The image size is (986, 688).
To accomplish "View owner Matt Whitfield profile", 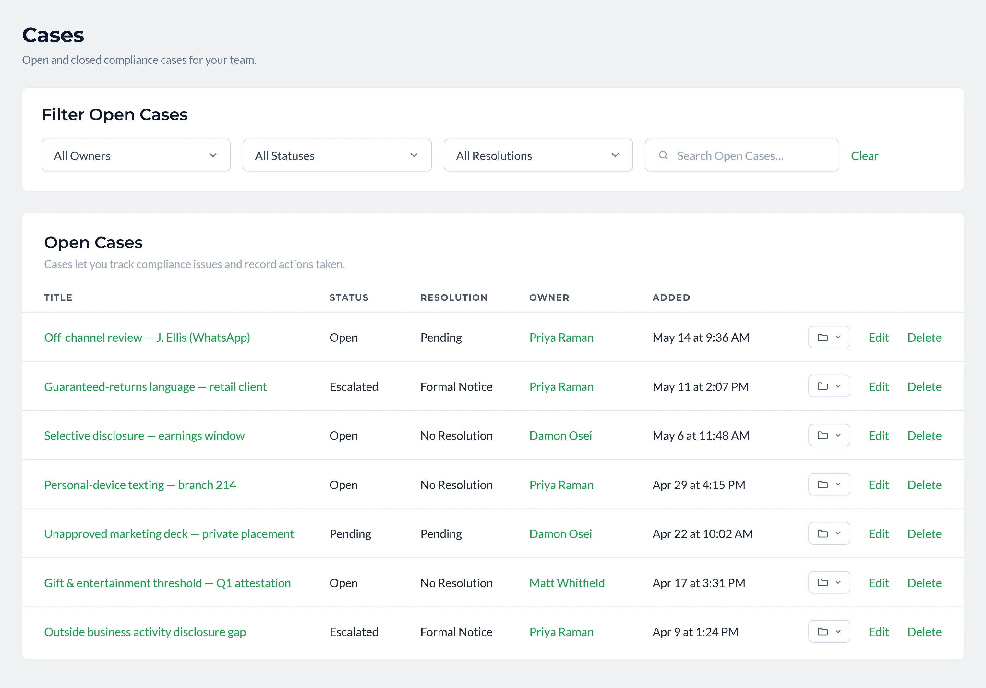I will (x=567, y=583).
